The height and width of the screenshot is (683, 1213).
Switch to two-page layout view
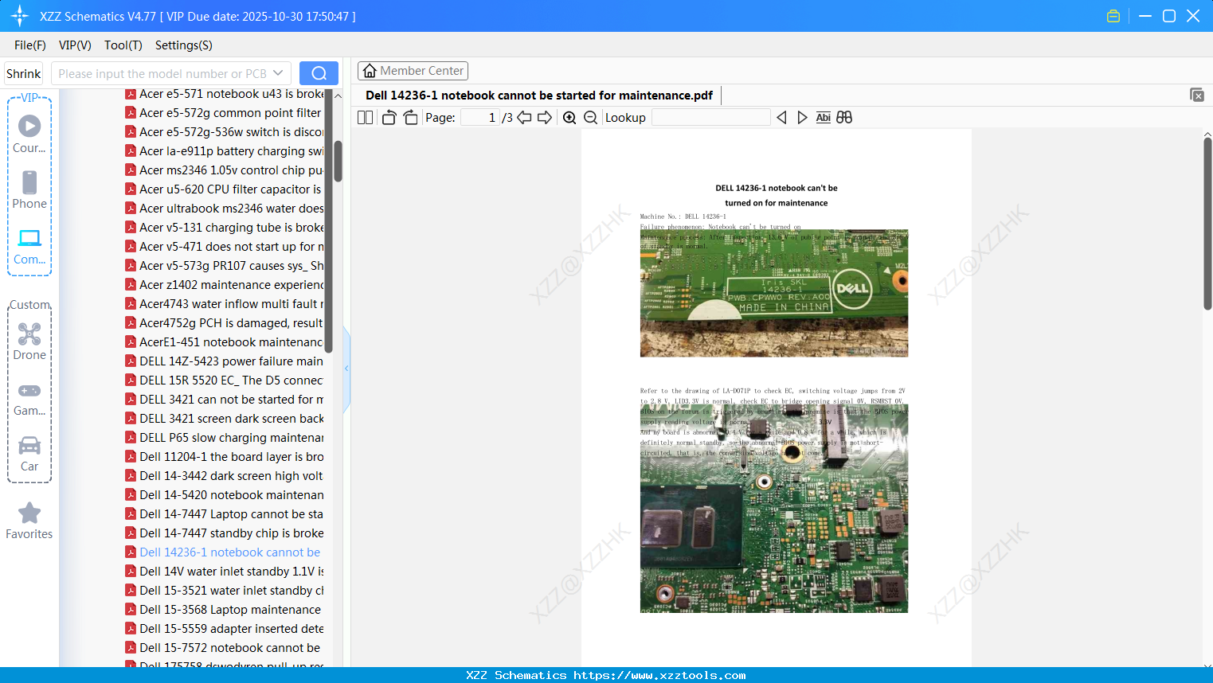366,118
